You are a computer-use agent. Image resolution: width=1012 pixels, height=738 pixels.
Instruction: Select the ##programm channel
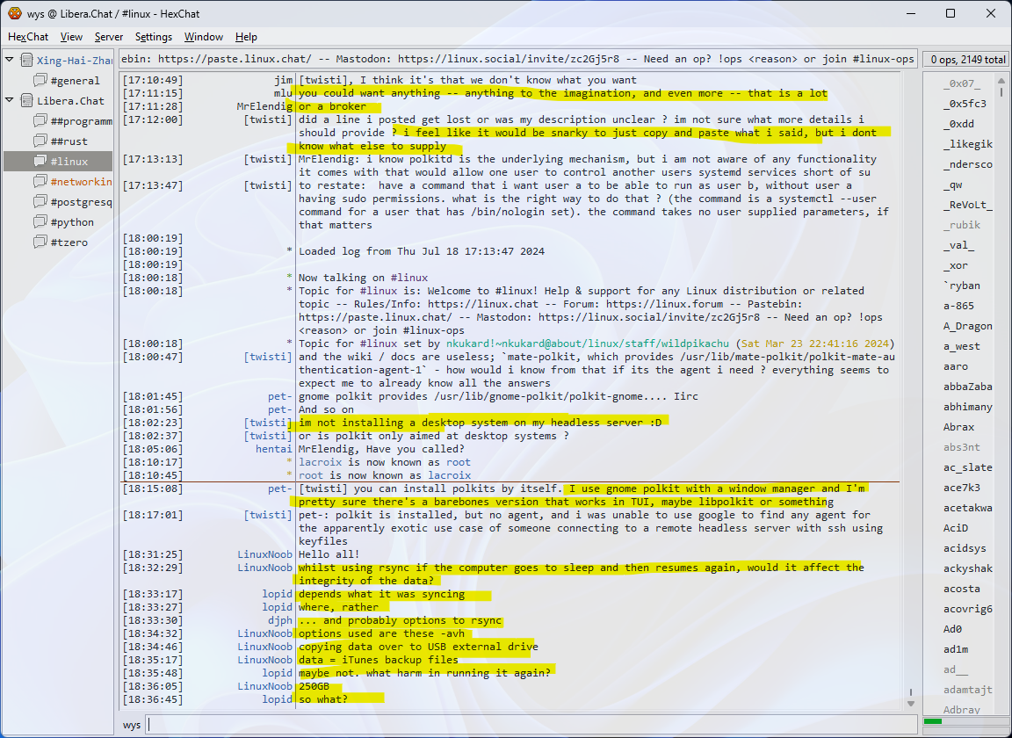point(81,121)
